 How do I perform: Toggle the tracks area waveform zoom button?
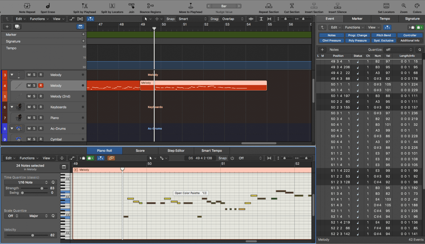click(x=251, y=19)
